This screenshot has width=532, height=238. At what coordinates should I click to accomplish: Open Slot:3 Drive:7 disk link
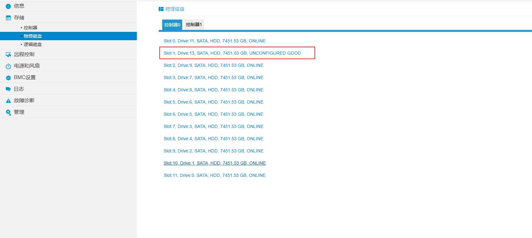tap(214, 78)
